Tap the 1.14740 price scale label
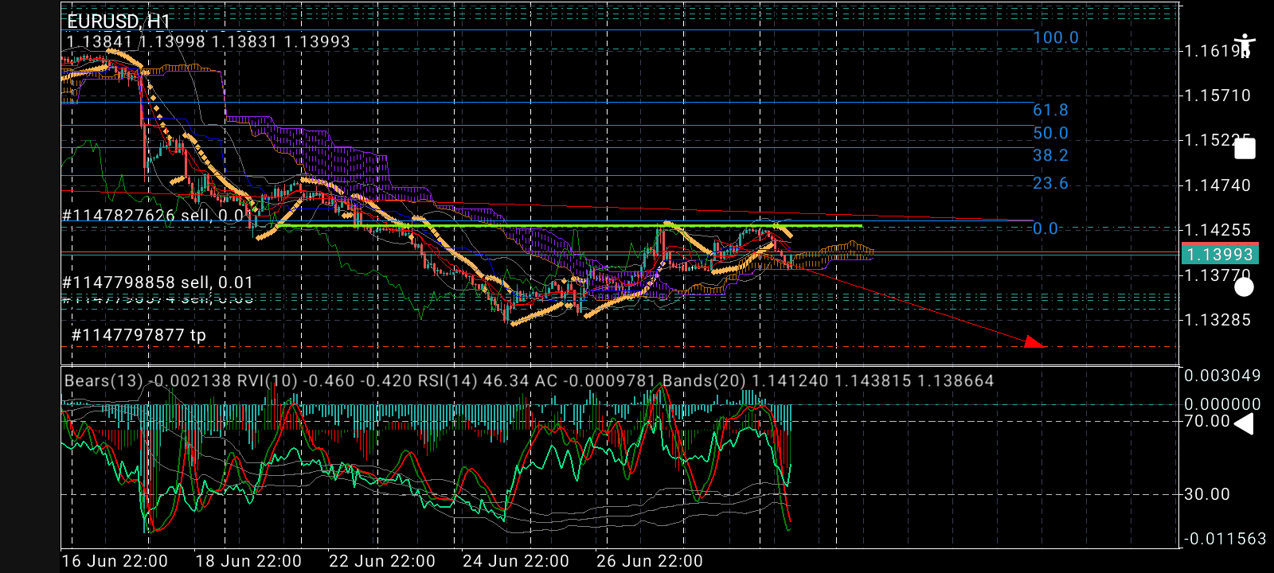This screenshot has height=573, width=1274. tap(1217, 185)
